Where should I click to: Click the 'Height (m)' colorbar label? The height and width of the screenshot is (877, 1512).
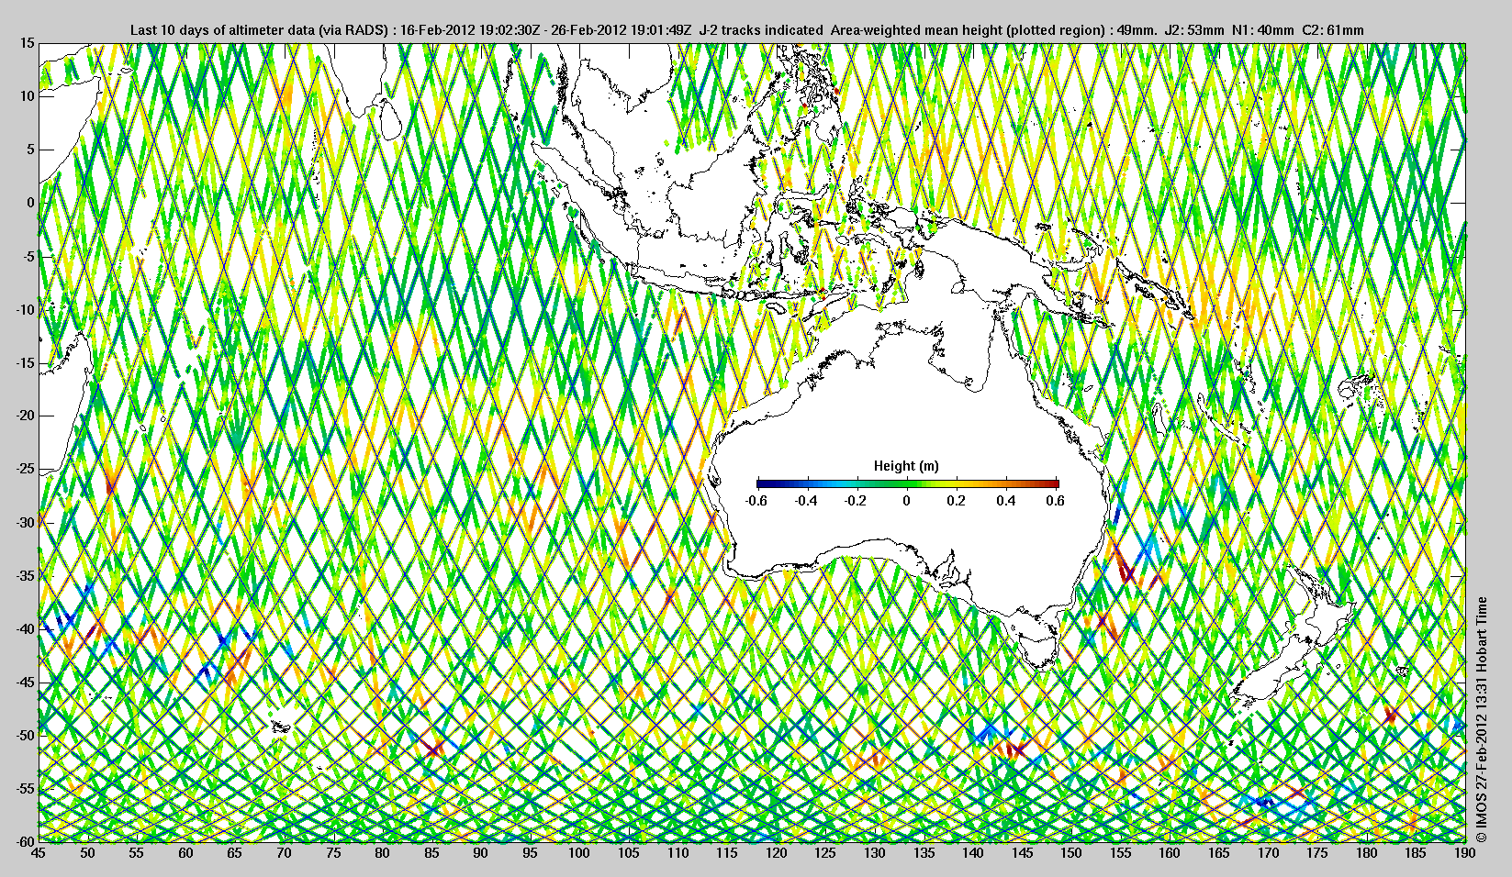coord(906,466)
